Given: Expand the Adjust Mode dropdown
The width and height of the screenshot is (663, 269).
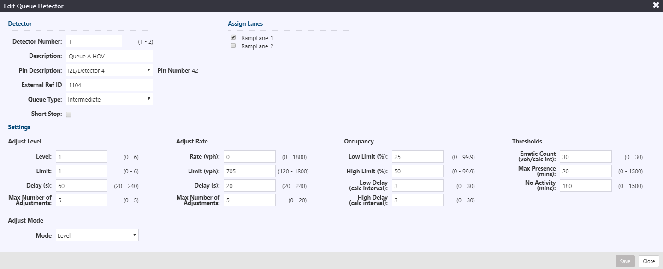Looking at the screenshot, I should point(97,235).
